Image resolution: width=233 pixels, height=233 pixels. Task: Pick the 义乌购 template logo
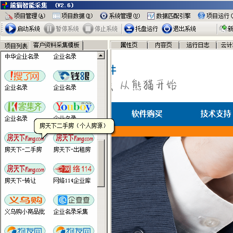tap(25, 200)
